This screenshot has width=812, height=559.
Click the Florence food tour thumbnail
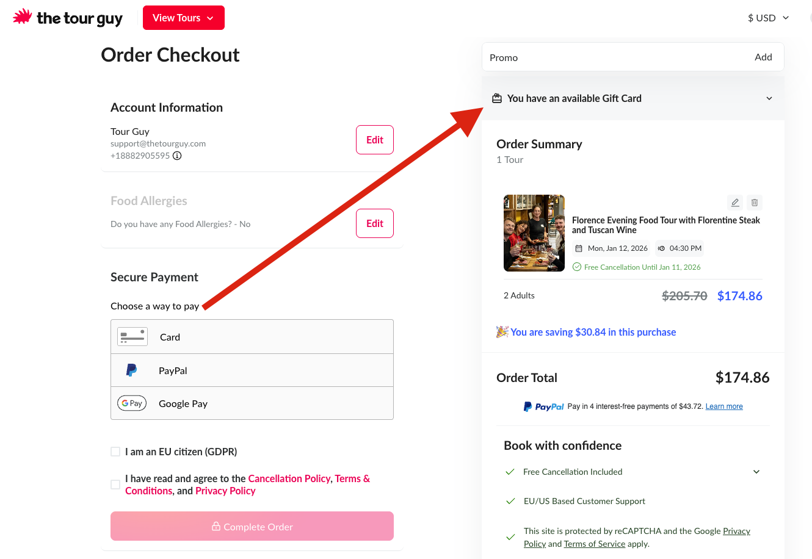534,233
